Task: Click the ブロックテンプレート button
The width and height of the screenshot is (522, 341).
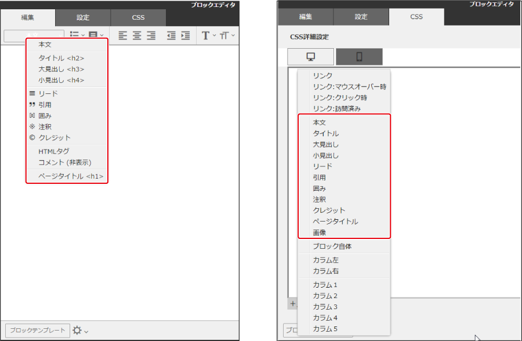Action: pyautogui.click(x=38, y=331)
